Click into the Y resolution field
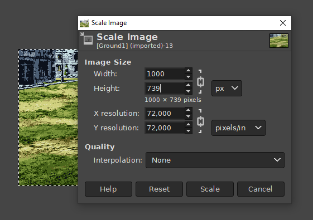This screenshot has height=220, width=313. coord(165,128)
